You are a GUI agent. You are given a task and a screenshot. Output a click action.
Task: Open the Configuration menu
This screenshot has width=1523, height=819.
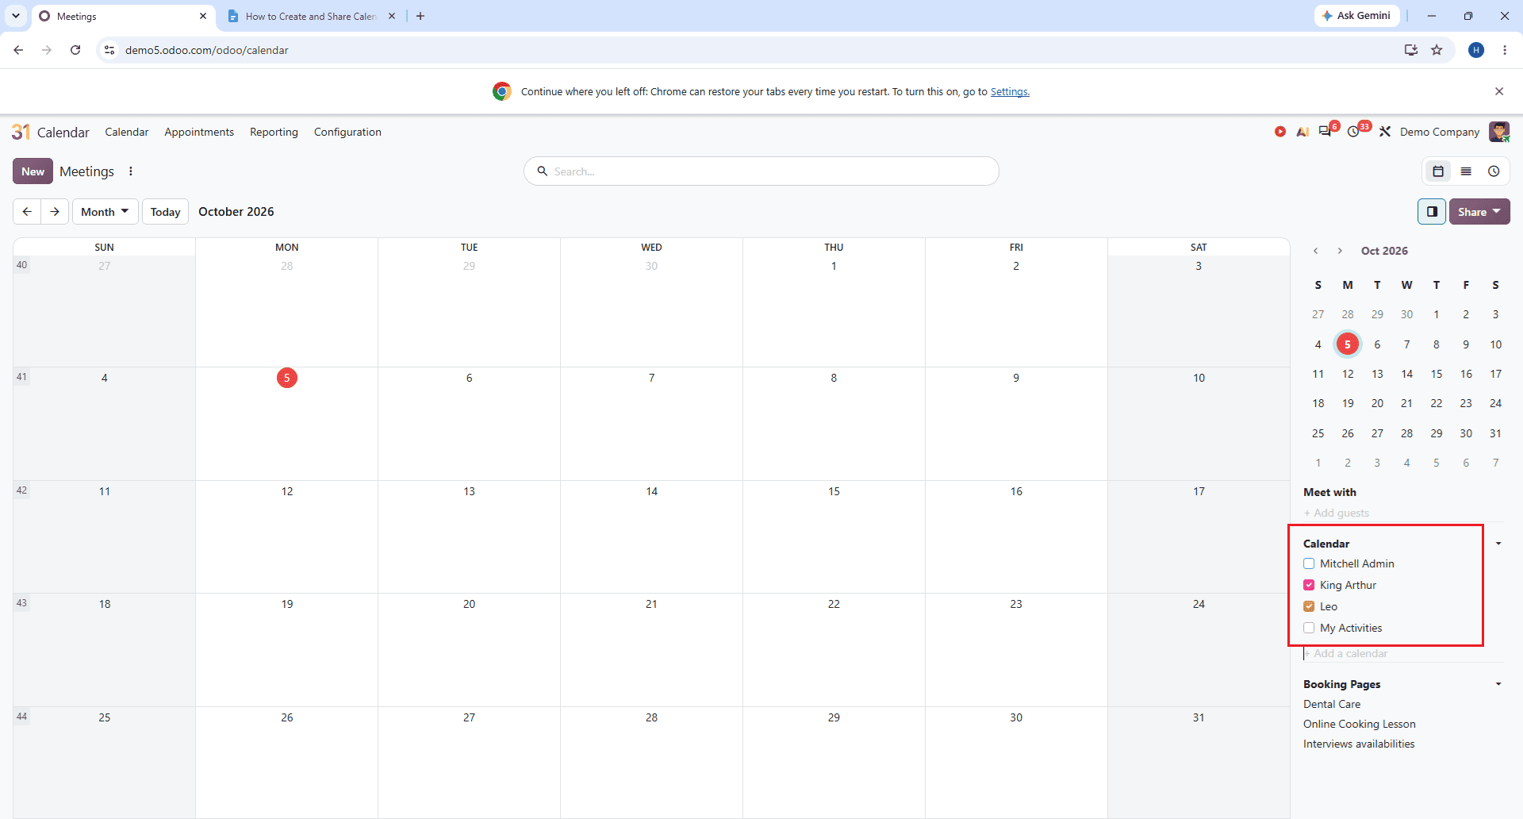click(347, 132)
